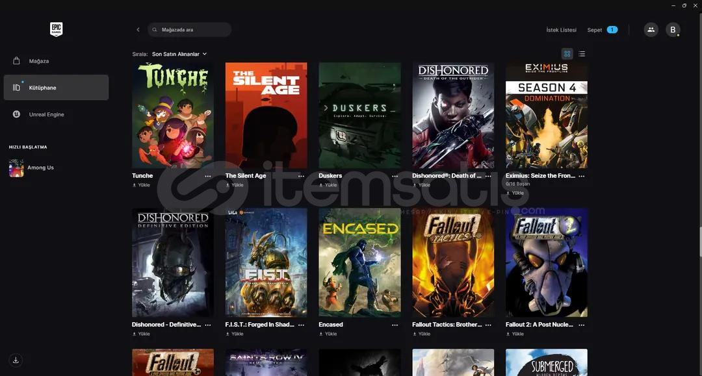The image size is (702, 376).
Task: Open the Kütüphane library section
Action: (56, 88)
